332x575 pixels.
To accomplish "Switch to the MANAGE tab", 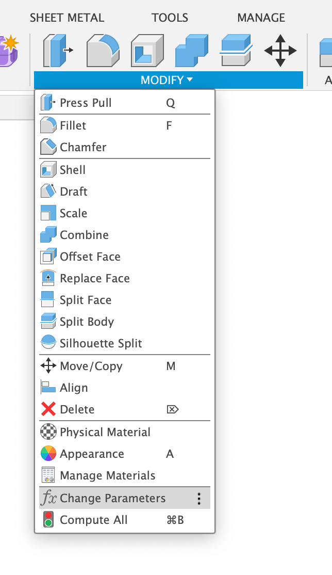I will 261,18.
